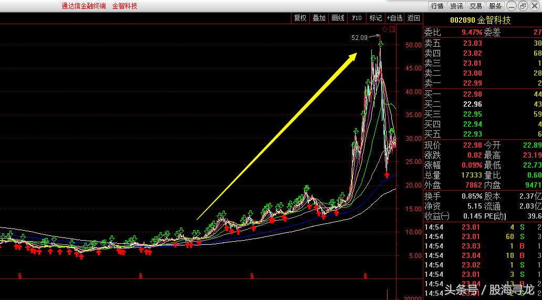The width and height of the screenshot is (542, 300).
Task: Click 总量 volume value 17333
Action: [472, 175]
